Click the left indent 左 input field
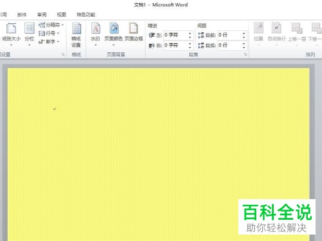The image size is (322, 241). 178,35
